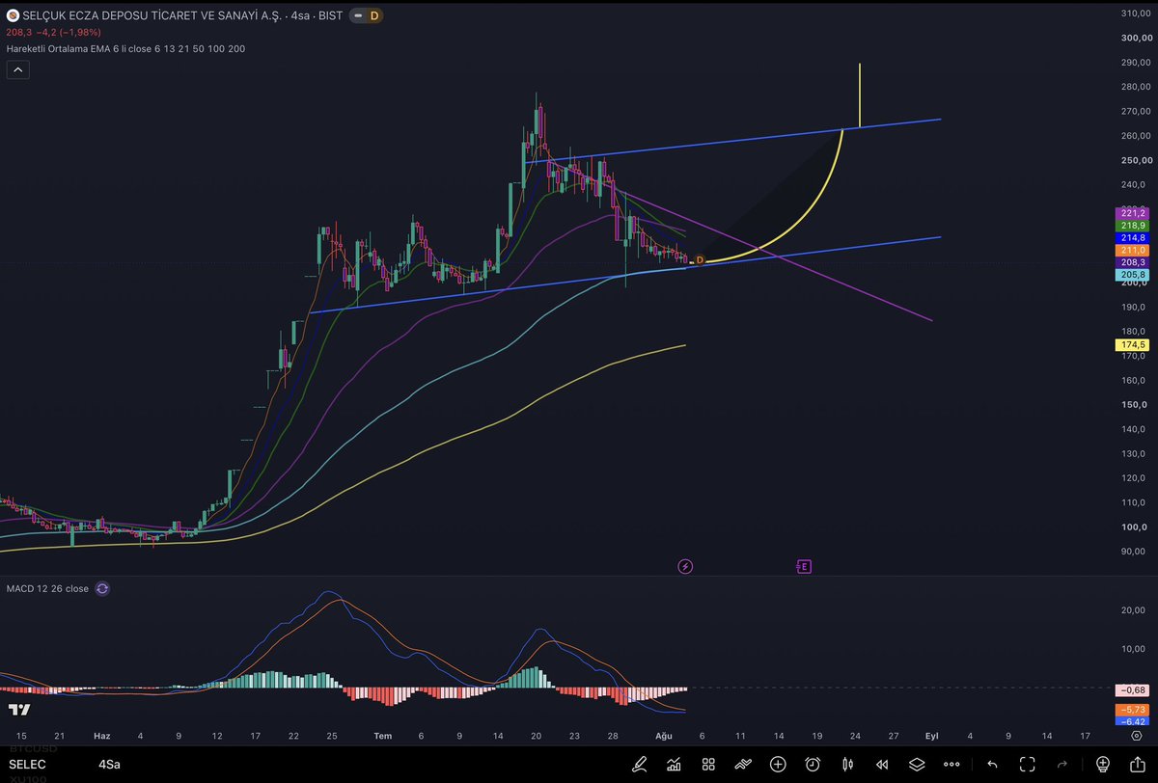Change chart type with candlestick icon

click(x=847, y=765)
